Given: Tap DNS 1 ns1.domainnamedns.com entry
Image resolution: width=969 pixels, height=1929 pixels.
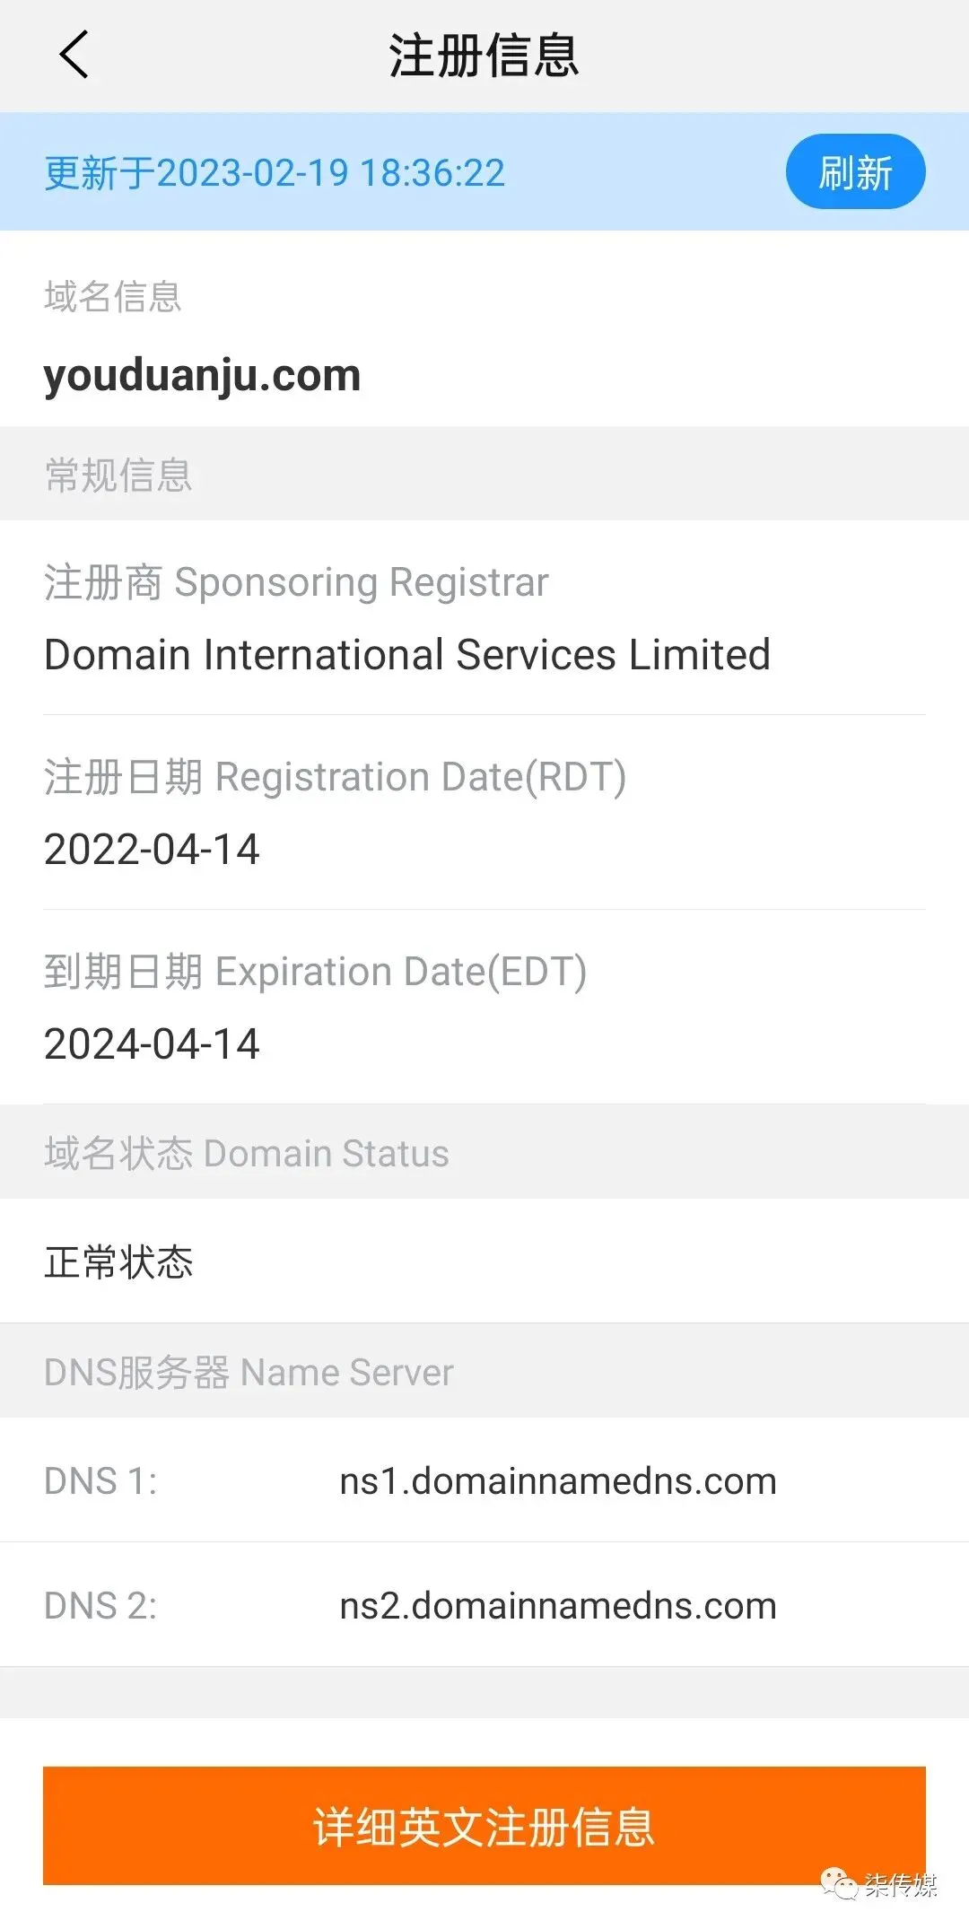Looking at the screenshot, I should pos(484,1480).
